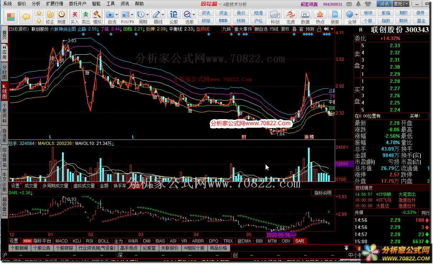Image resolution: width=433 pixels, height=264 pixels.
Task: Expand the 自选 dropdown arrow
Action: point(117,15)
